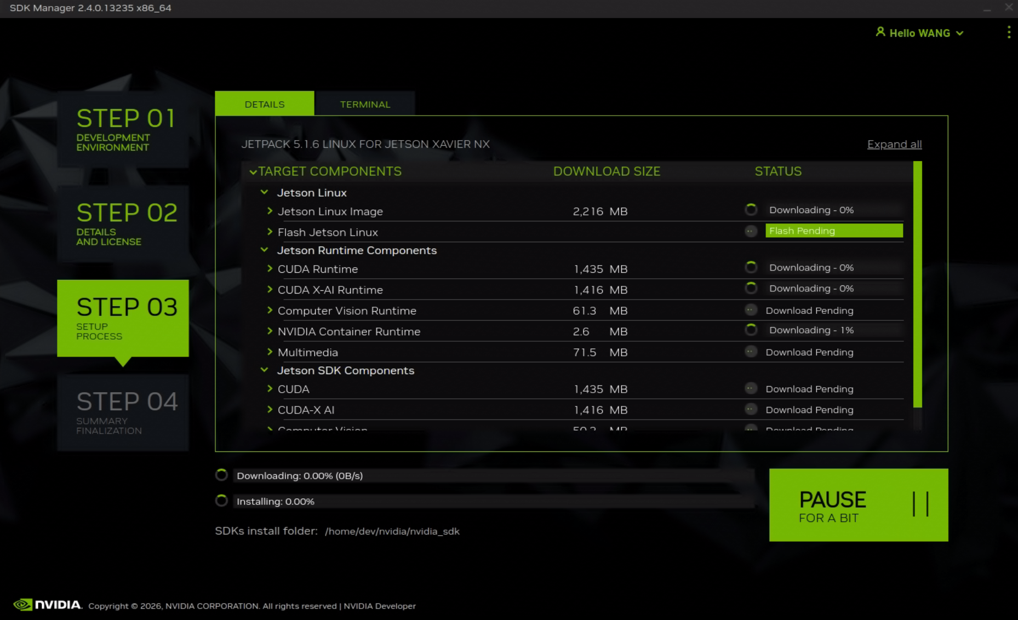Click the NVIDIA logo in the footer
This screenshot has width=1018, height=620.
(x=48, y=605)
